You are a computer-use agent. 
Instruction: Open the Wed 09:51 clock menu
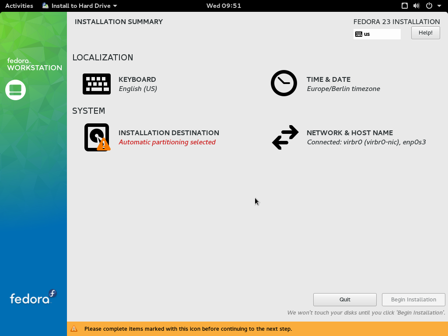click(x=224, y=6)
